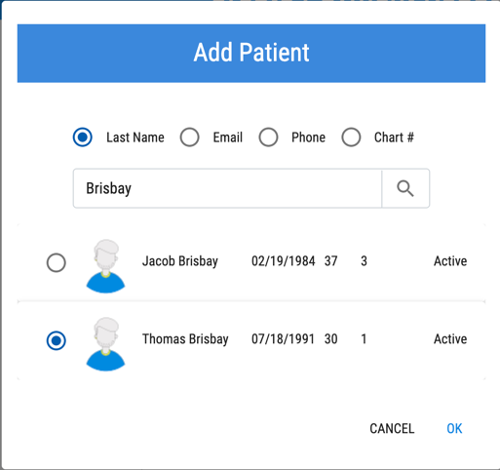Click the Active status for Thomas Brisbay

(450, 339)
